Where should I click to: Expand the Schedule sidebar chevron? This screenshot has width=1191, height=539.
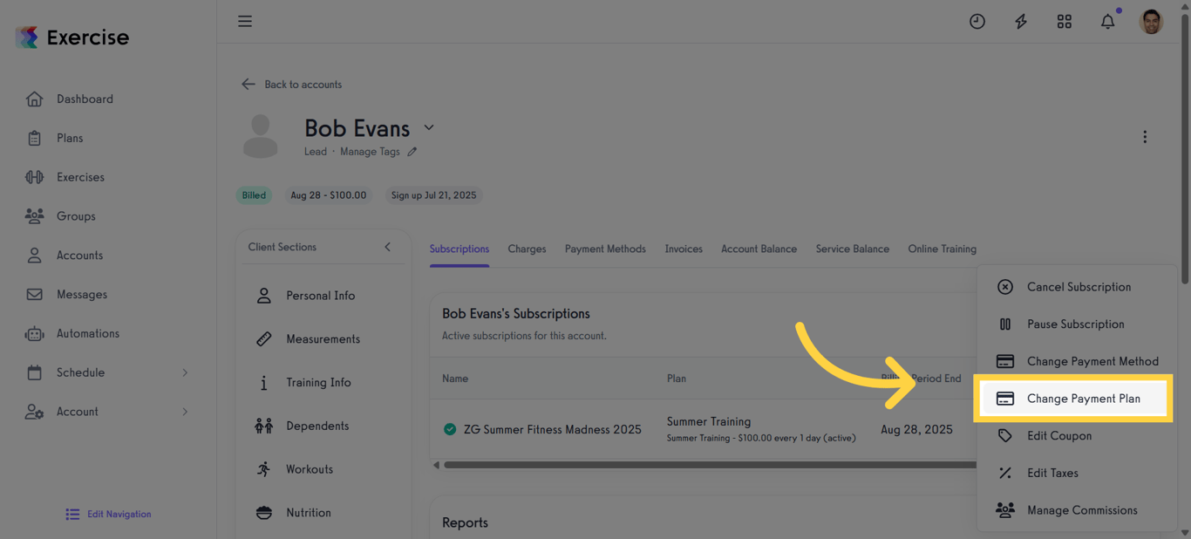[185, 372]
